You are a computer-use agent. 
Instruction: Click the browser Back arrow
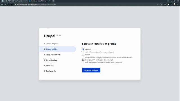2,4
